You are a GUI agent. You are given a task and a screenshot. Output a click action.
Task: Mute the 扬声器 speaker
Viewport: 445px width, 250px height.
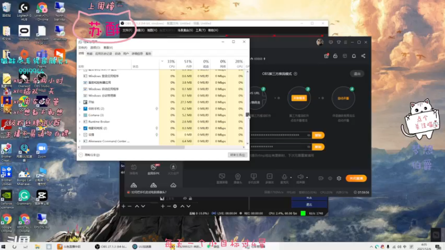coord(300,177)
